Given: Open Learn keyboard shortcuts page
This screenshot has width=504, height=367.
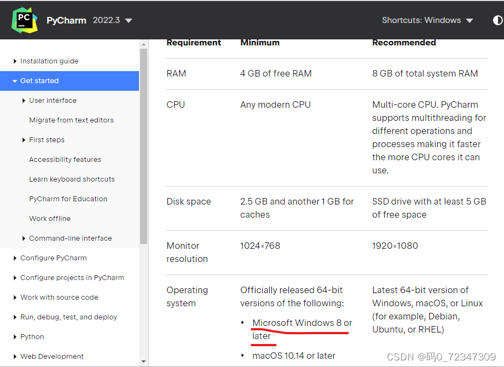Looking at the screenshot, I should pos(72,179).
